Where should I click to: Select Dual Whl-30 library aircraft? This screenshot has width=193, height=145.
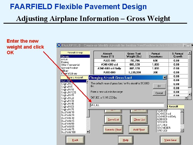(73, 118)
